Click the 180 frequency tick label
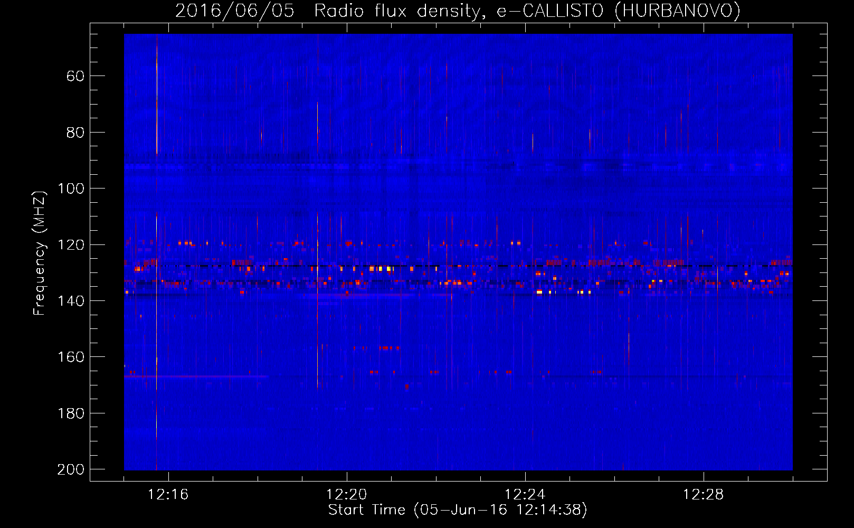Image resolution: width=854 pixels, height=528 pixels. tap(71, 413)
